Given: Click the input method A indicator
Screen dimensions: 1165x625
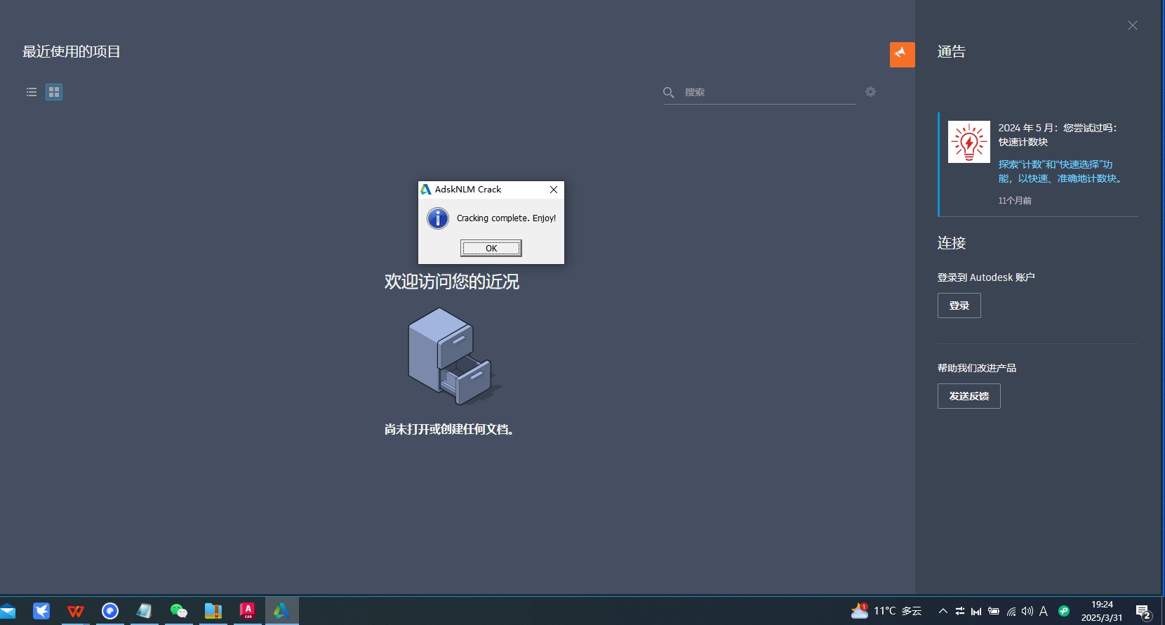Looking at the screenshot, I should 1044,611.
